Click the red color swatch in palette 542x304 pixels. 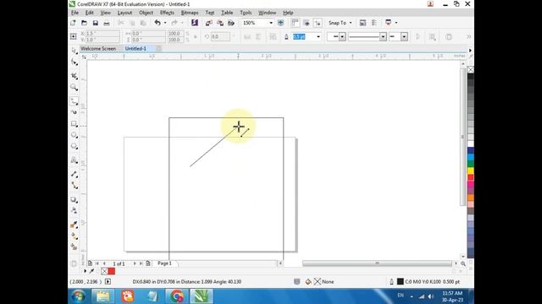(x=471, y=177)
